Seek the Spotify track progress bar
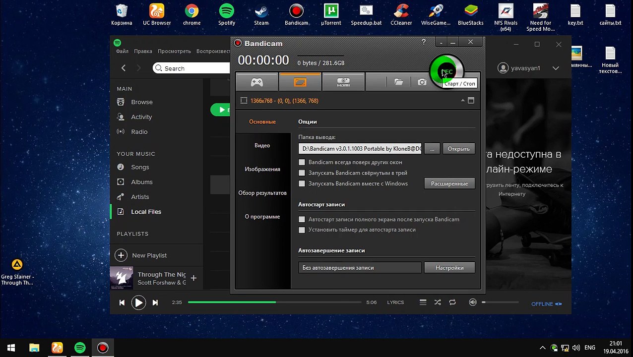Screen dimensions: 633x357 tap(275, 302)
